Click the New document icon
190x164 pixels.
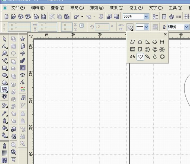(7, 17)
